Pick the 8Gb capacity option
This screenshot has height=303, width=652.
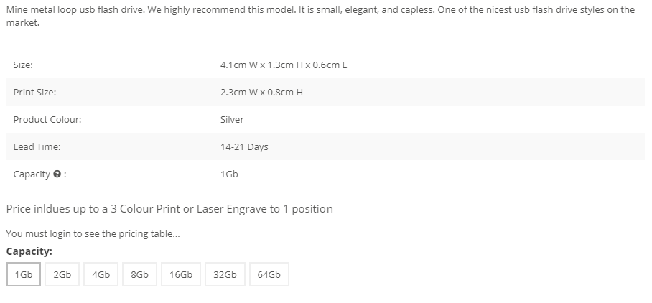[x=140, y=274]
